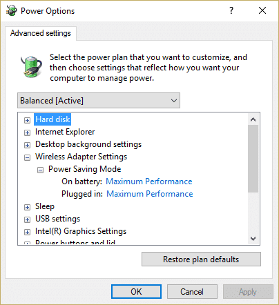Change On battery Maximum Performance value
Image resolution: width=279 pixels, height=305 pixels.
[149, 181]
